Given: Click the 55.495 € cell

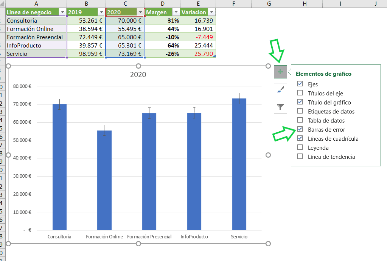Looking at the screenshot, I should [125, 29].
